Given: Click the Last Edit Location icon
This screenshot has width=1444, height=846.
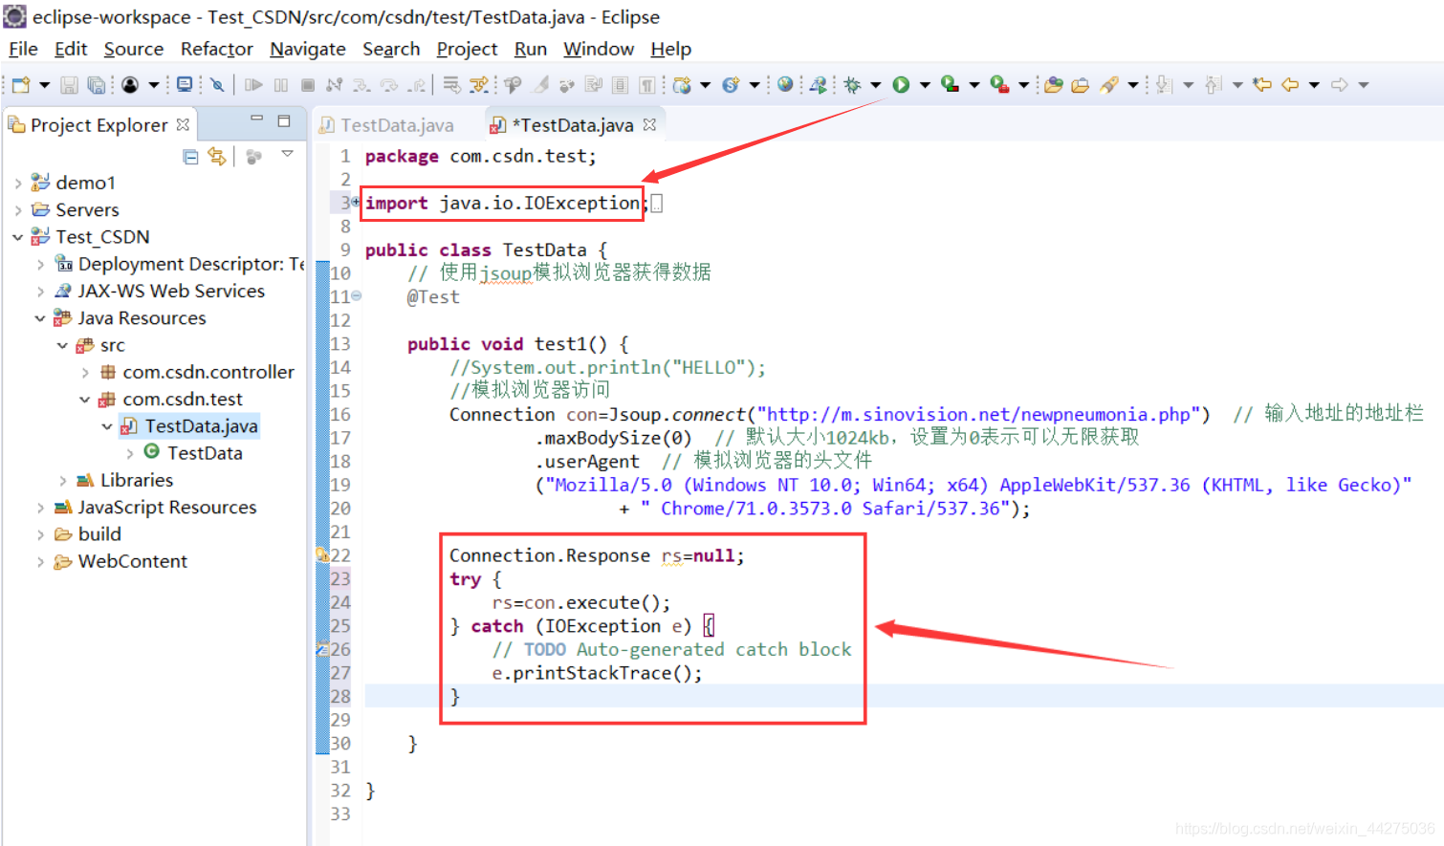Looking at the screenshot, I should 1262,85.
